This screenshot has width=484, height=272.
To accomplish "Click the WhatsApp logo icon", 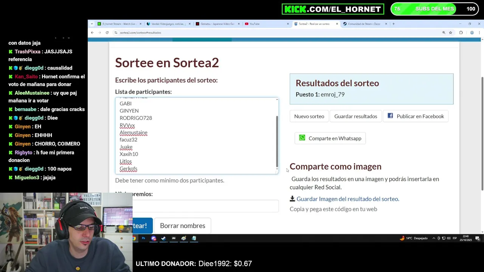I will coord(302,138).
